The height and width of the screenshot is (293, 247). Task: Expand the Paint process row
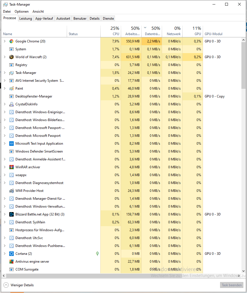click(x=5, y=88)
